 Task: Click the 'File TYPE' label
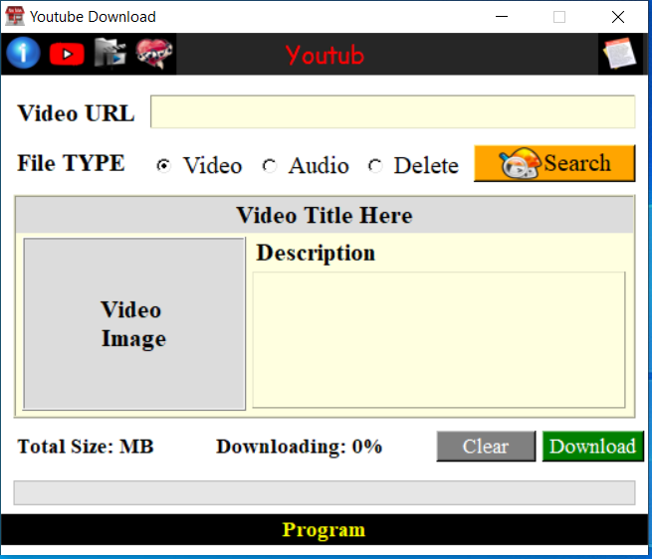tap(71, 163)
